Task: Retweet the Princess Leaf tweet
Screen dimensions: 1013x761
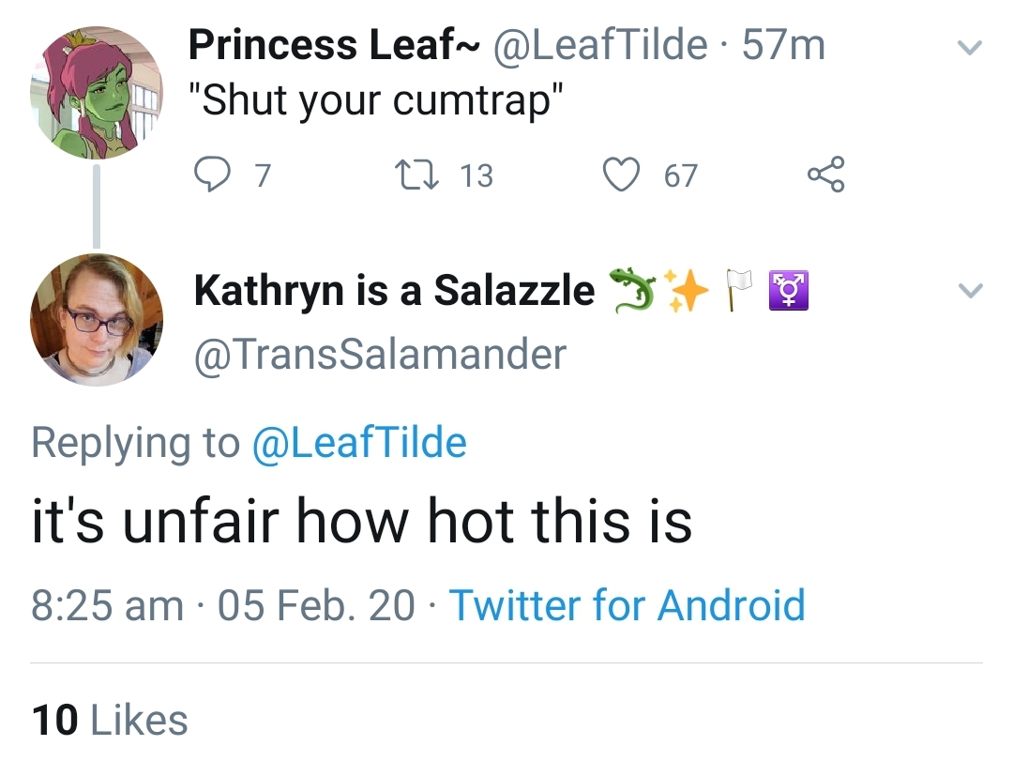Action: coord(418,175)
